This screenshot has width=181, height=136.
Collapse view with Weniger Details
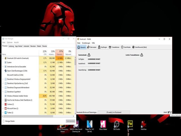tap(8, 121)
